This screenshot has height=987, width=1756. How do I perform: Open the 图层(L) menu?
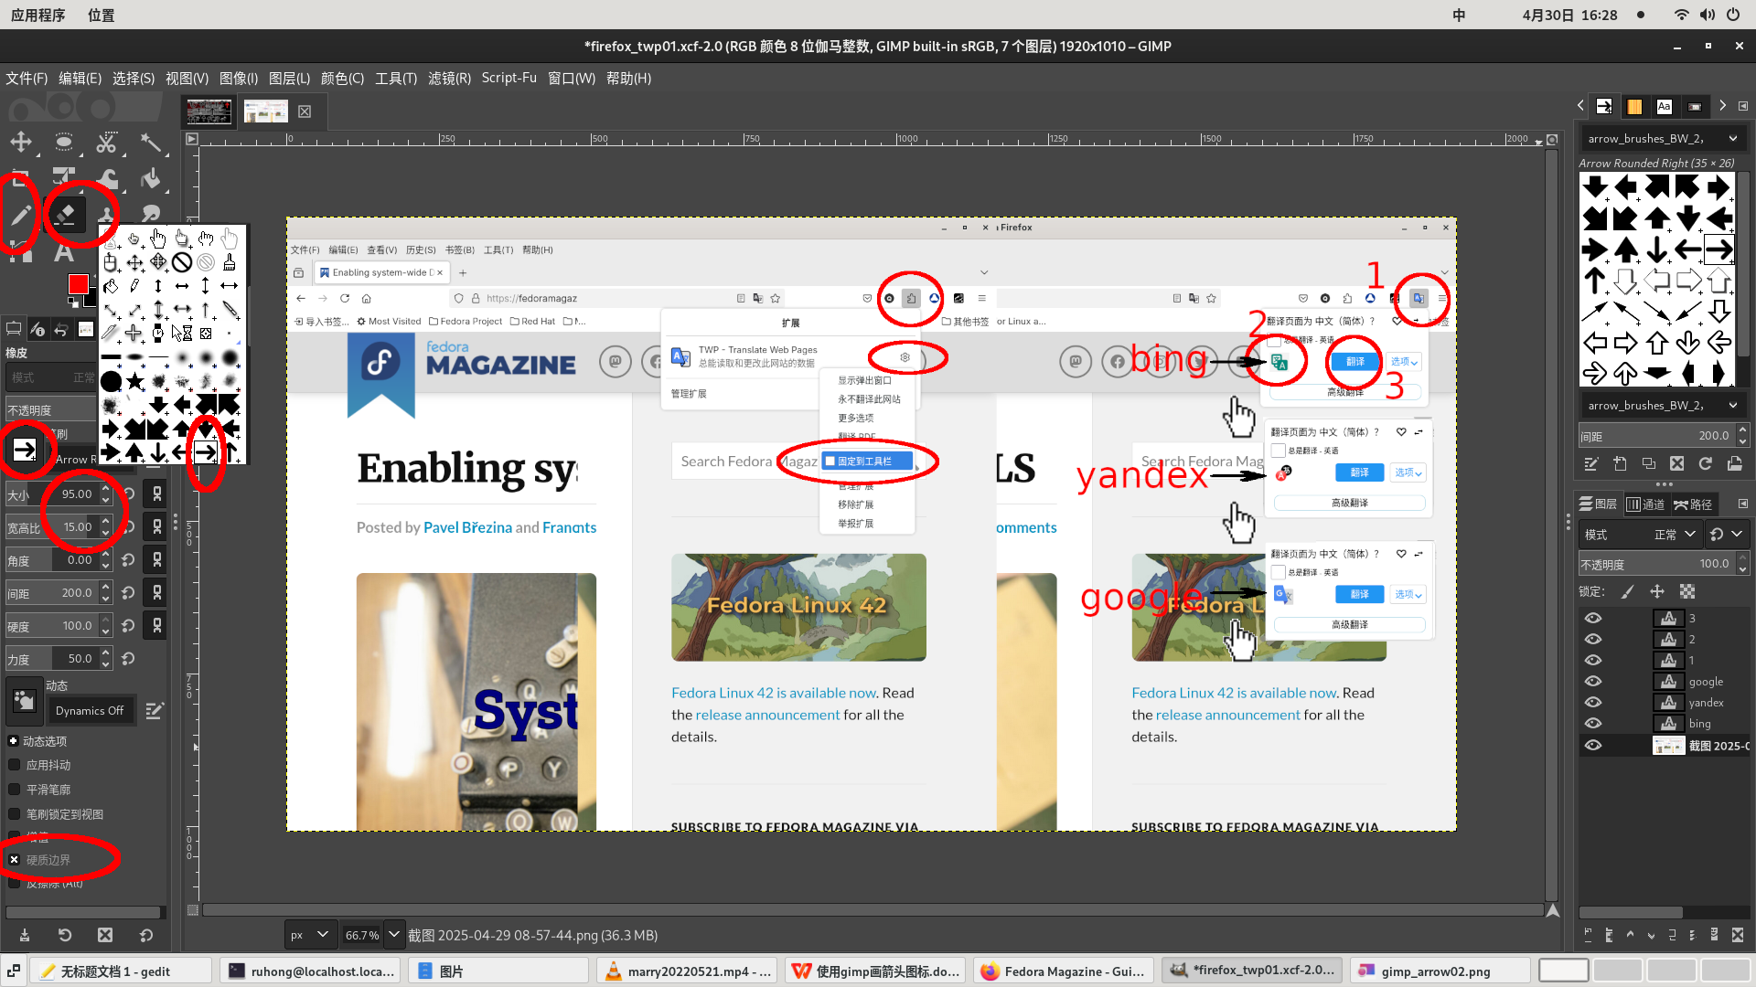[x=289, y=79]
